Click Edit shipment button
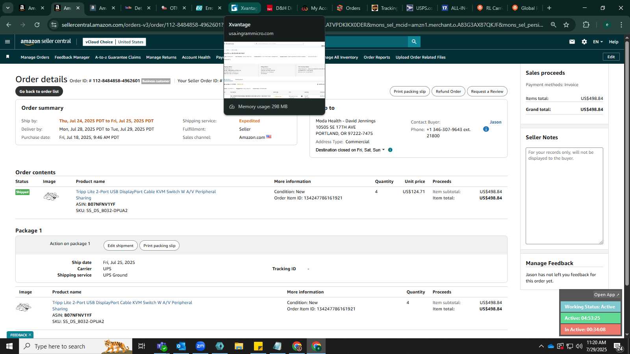 (x=120, y=246)
